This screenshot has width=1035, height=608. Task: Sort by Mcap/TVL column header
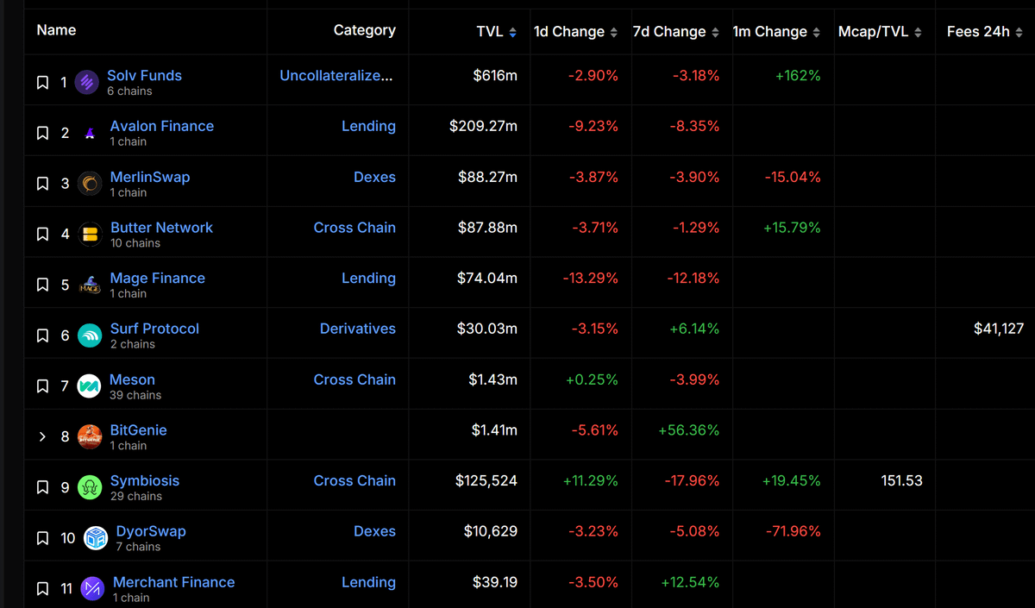880,32
